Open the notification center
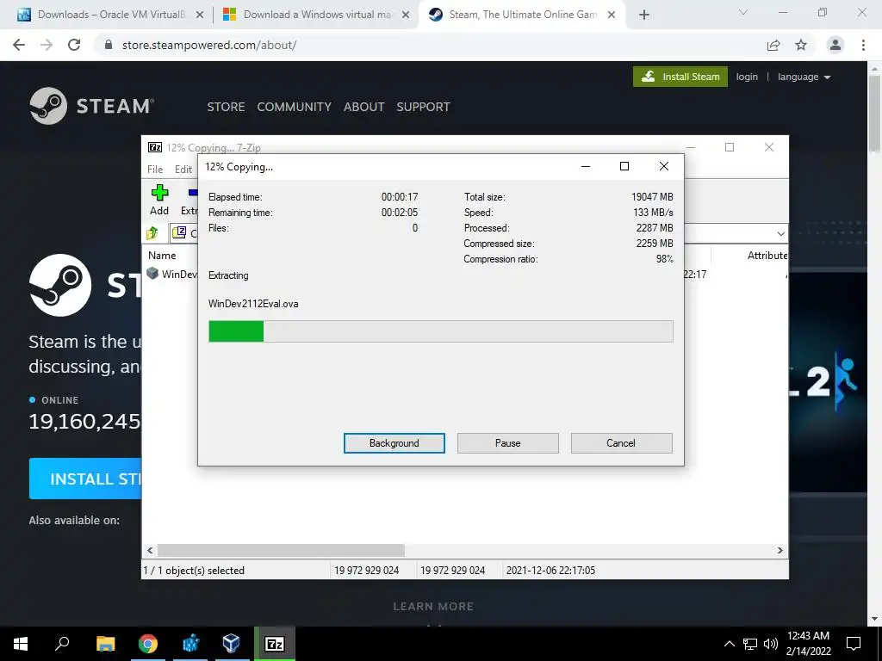The image size is (882, 661). (854, 644)
